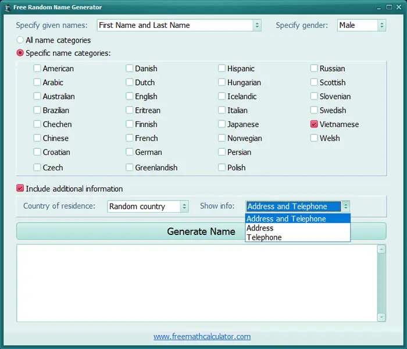The height and width of the screenshot is (349, 407).
Task: Choose Specific name categories radio option
Action: [x=20, y=53]
